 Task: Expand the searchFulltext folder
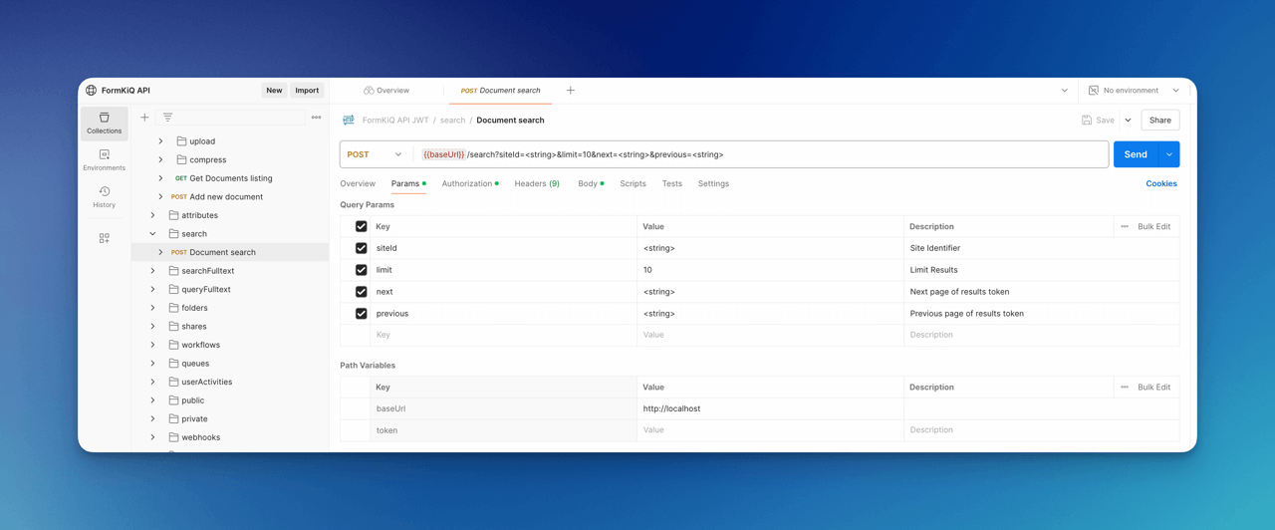152,271
